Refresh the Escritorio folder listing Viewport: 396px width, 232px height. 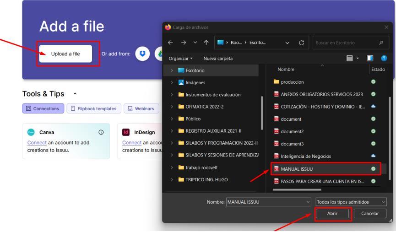301,43
